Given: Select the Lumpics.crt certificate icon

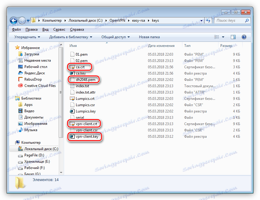Looking at the screenshot, I should point(72,99).
